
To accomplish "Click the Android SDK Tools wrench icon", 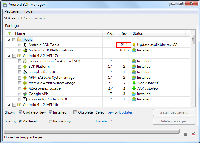I will [x=25, y=45].
